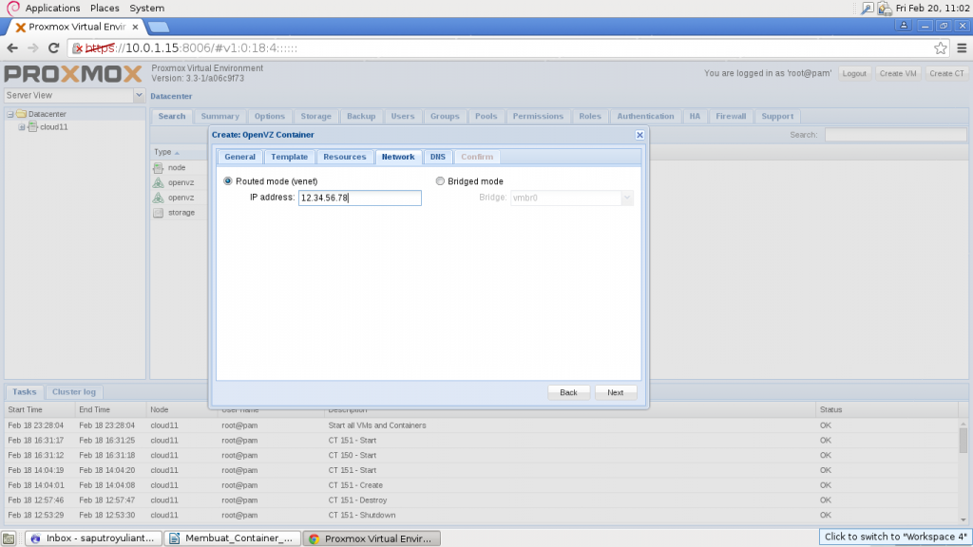Click the datacenter Search input field

[895, 135]
